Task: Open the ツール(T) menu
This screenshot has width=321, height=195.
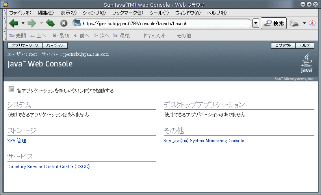Action: [x=159, y=13]
